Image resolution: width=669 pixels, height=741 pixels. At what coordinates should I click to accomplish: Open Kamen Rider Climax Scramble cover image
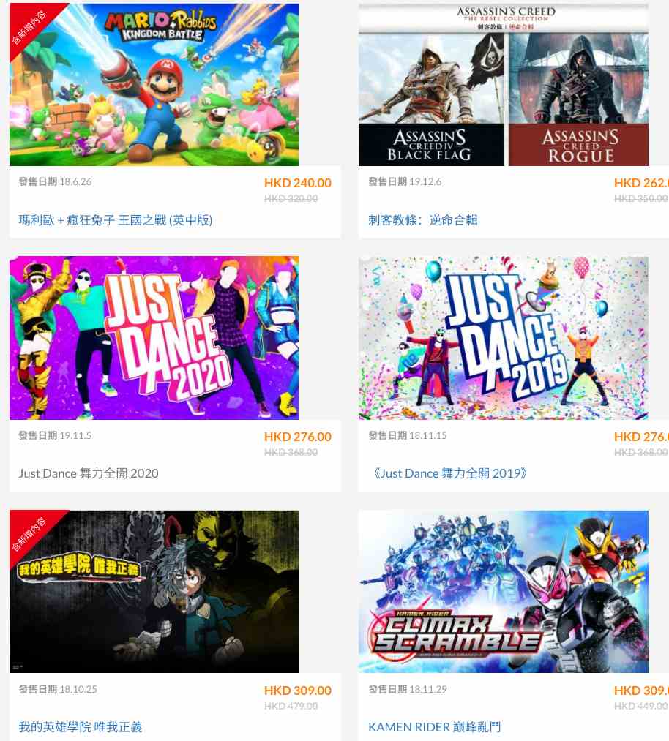pyautogui.click(x=504, y=591)
